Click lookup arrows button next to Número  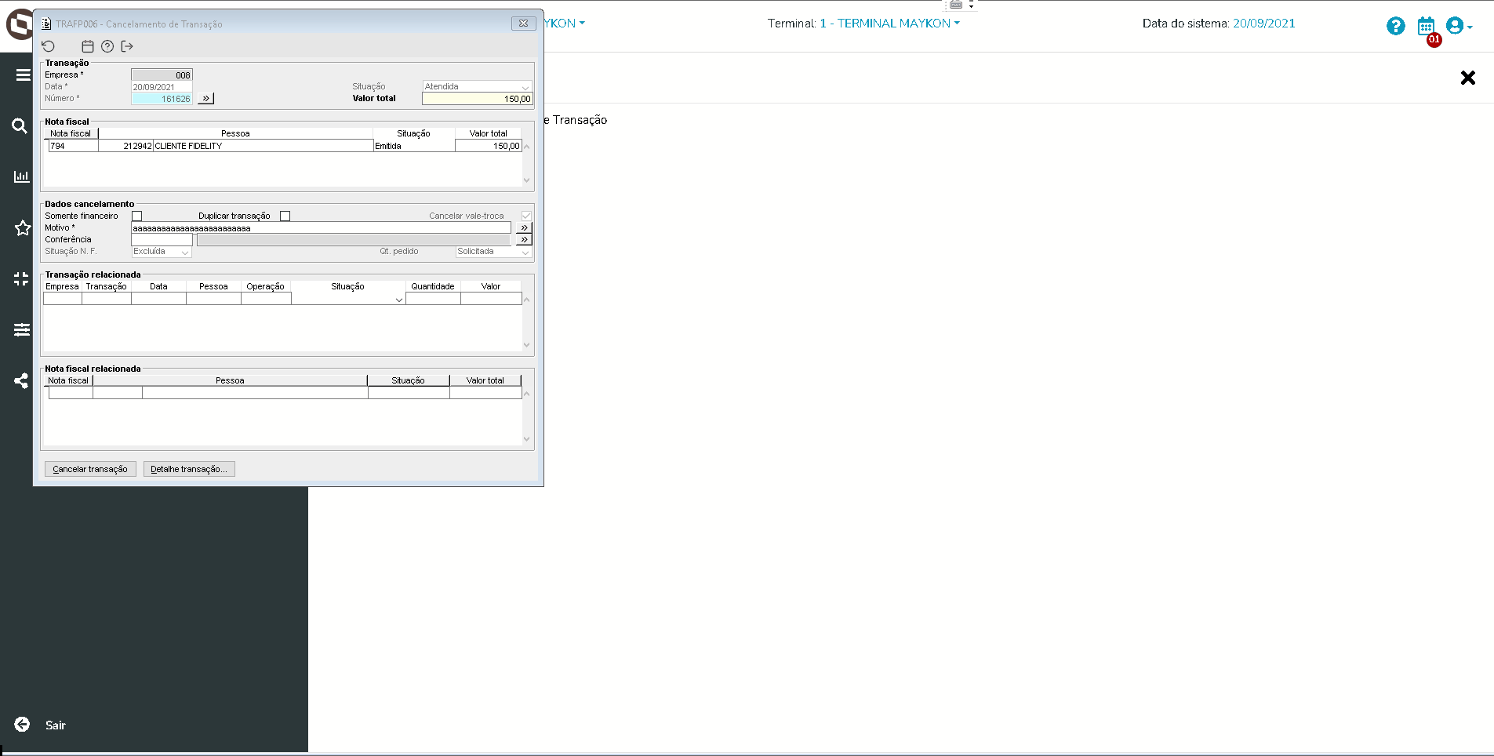click(x=205, y=98)
